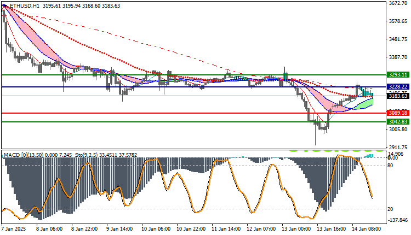This screenshot has width=411, height=235.
Task: Click the 3672.70 price scale value
Action: coord(398,3)
